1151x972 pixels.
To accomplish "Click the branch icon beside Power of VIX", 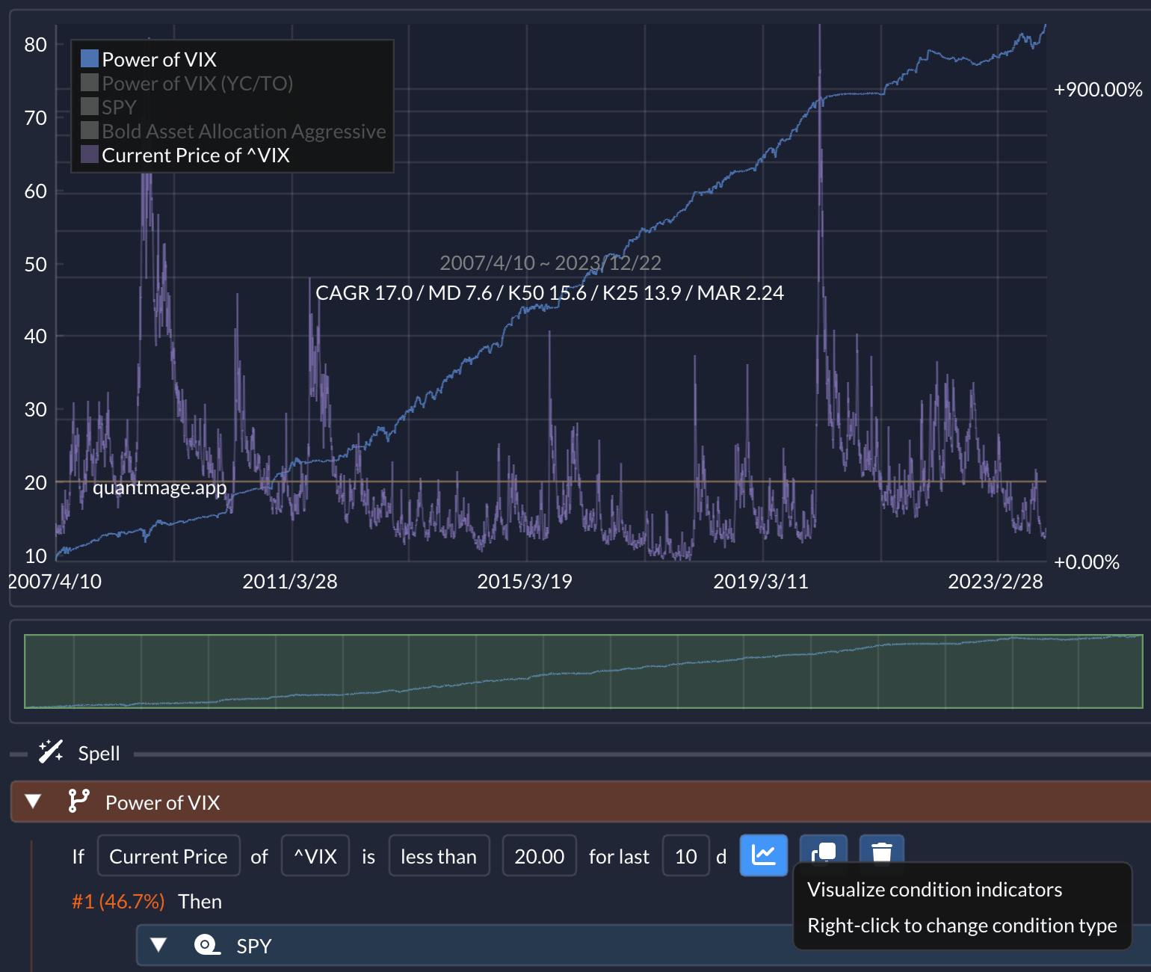I will click(x=78, y=801).
